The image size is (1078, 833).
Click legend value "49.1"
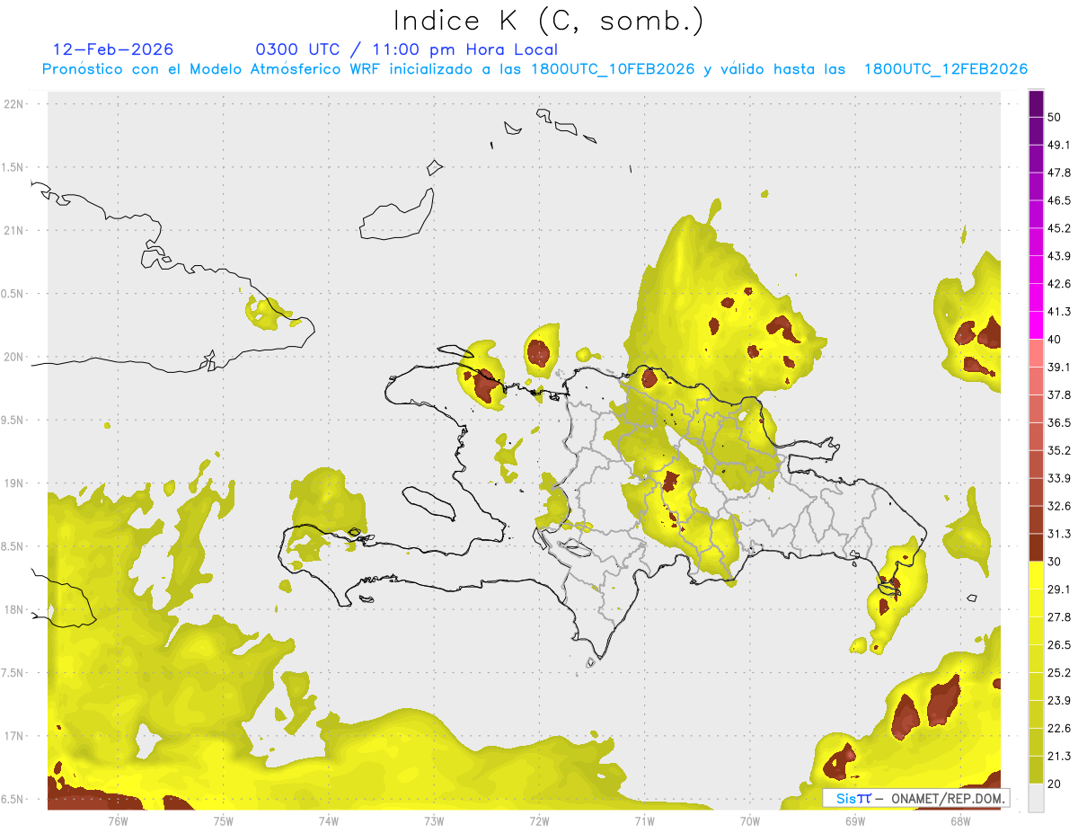[x=1059, y=145]
